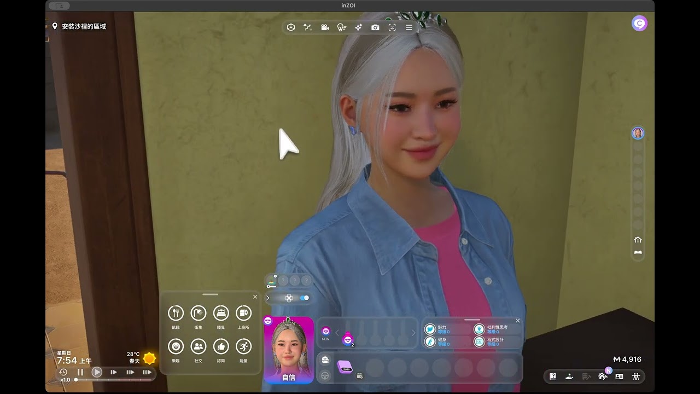Go to next emotions with right arrow
This screenshot has height=394, width=700.
(413, 333)
